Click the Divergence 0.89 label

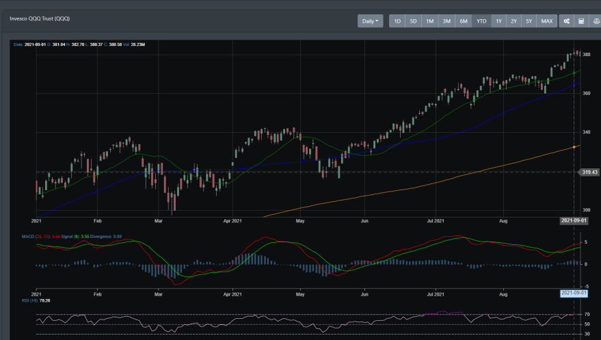point(106,237)
